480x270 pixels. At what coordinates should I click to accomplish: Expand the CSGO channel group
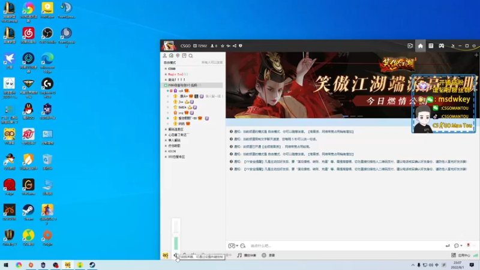pyautogui.click(x=166, y=68)
